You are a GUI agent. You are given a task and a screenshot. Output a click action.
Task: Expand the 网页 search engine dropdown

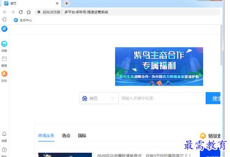99,98
